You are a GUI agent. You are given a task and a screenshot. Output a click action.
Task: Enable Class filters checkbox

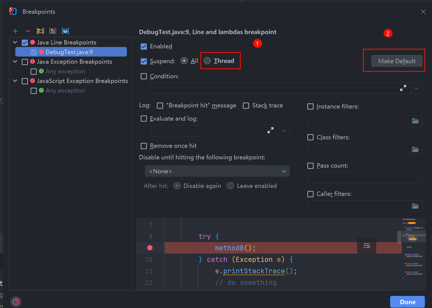[310, 137]
